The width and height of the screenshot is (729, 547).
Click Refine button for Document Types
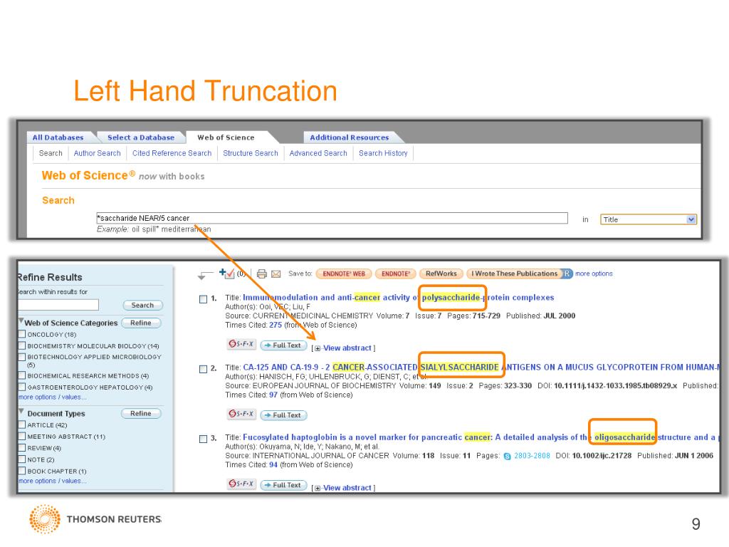tap(141, 413)
